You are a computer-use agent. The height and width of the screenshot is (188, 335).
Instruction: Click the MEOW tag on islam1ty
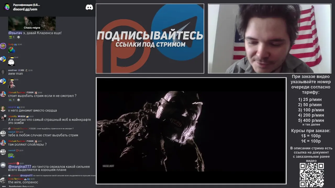21,116
